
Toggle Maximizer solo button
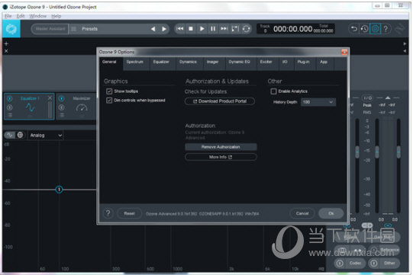62,107
